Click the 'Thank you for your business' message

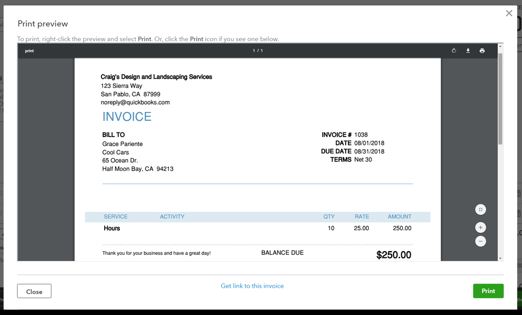coord(156,253)
